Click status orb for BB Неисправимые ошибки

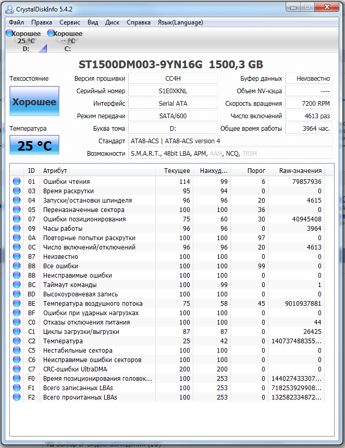tap(17, 275)
